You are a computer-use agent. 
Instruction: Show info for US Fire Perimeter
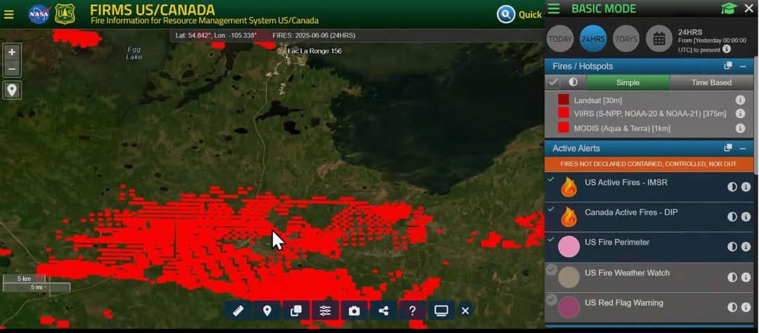coord(746,247)
